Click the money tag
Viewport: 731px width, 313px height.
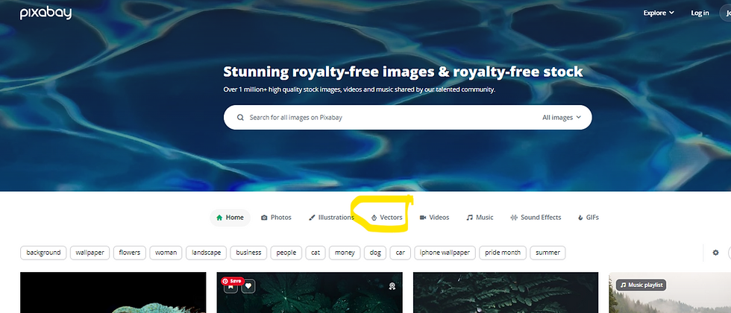pyautogui.click(x=345, y=253)
